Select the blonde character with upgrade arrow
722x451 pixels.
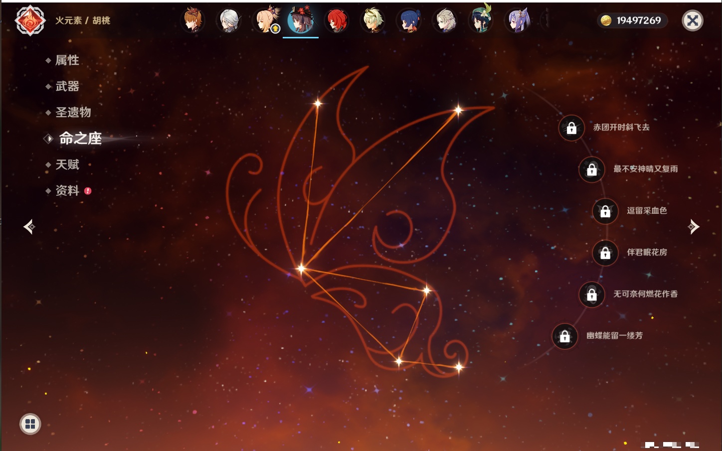coord(266,21)
